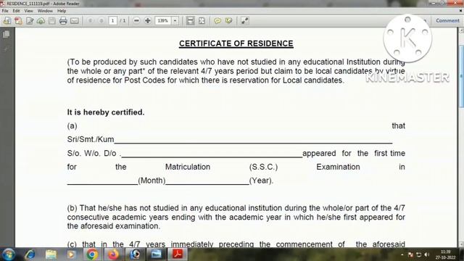The image size is (464, 261).
Task: Open the Edit menu
Action: (16, 11)
